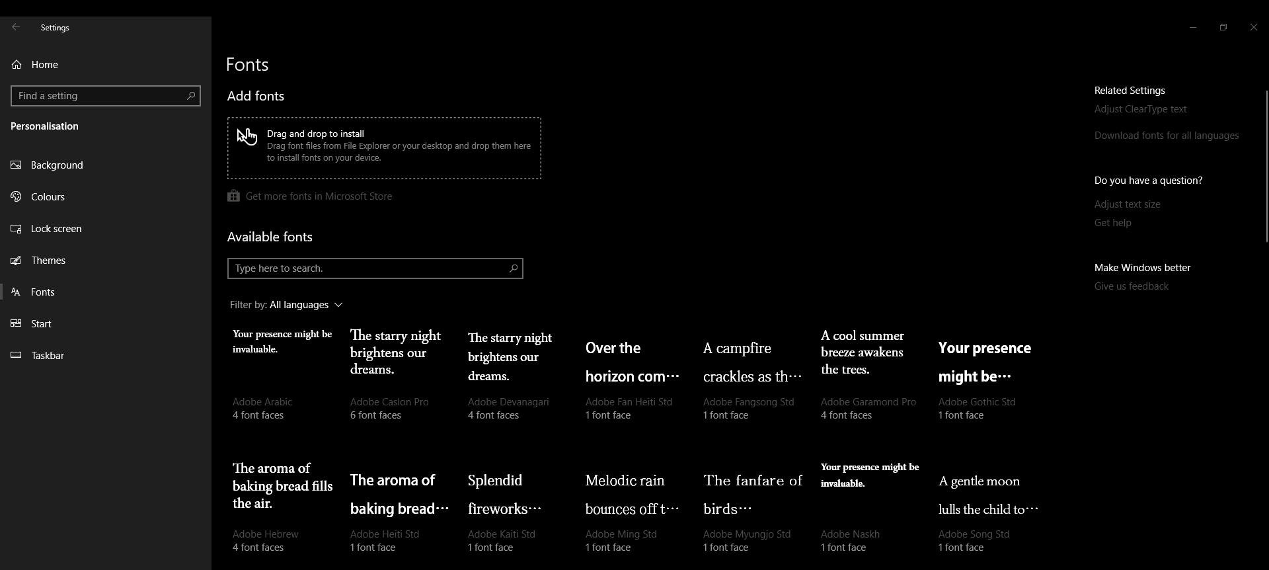This screenshot has height=570, width=1269.
Task: Click the drag and drop cursor icon
Action: [247, 137]
